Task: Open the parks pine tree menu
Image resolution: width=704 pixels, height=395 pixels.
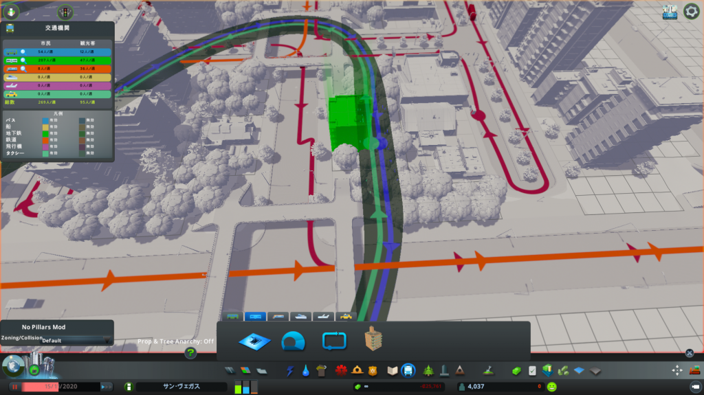Action: click(428, 371)
